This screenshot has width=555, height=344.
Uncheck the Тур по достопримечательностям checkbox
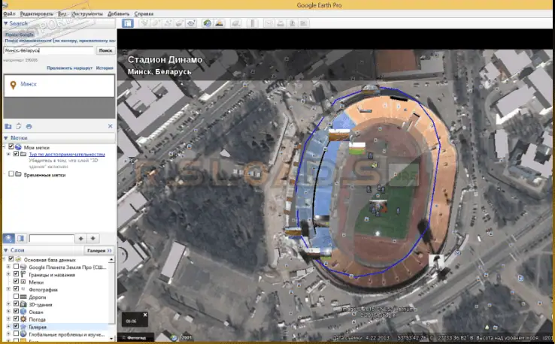16,154
